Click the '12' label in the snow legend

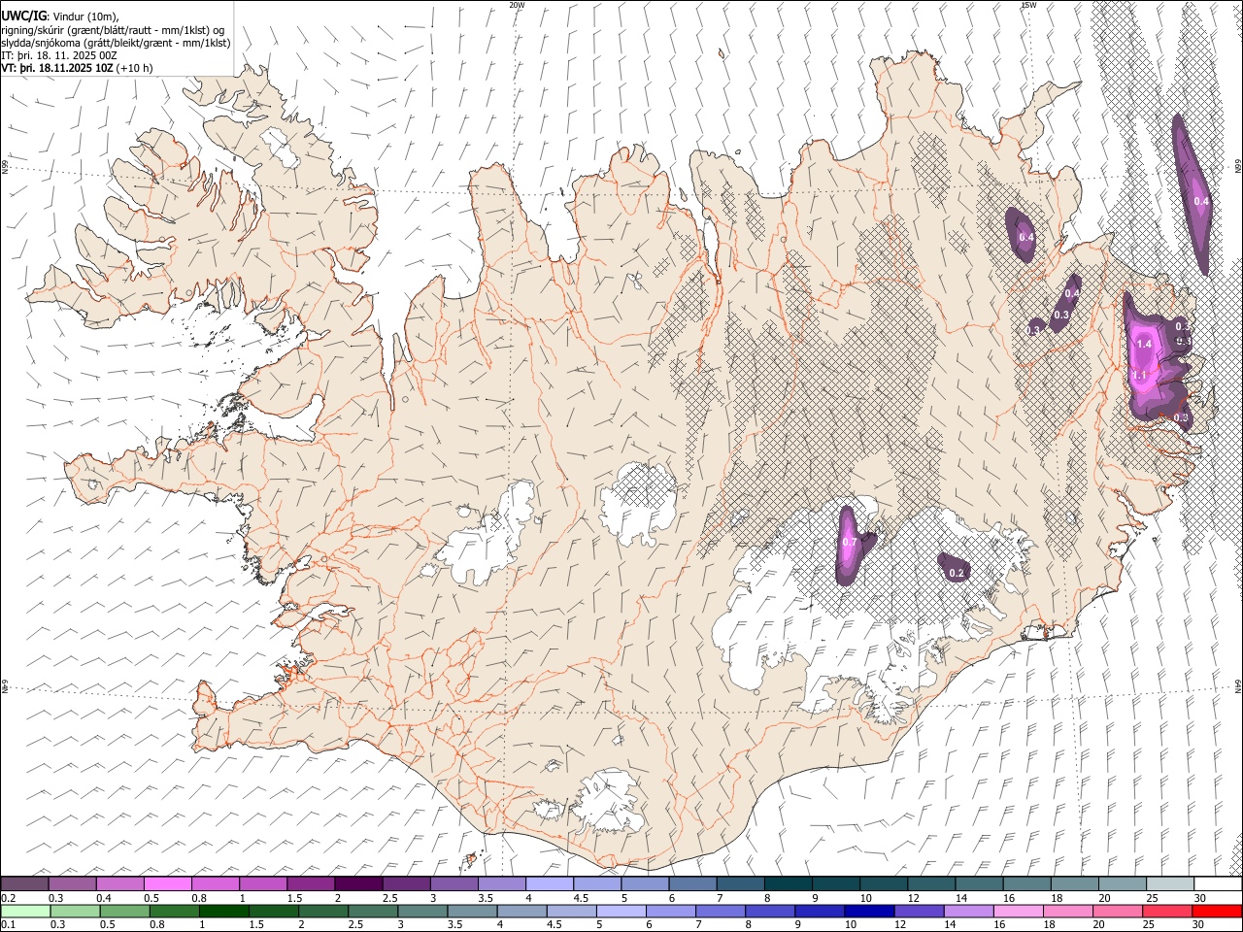(x=913, y=898)
